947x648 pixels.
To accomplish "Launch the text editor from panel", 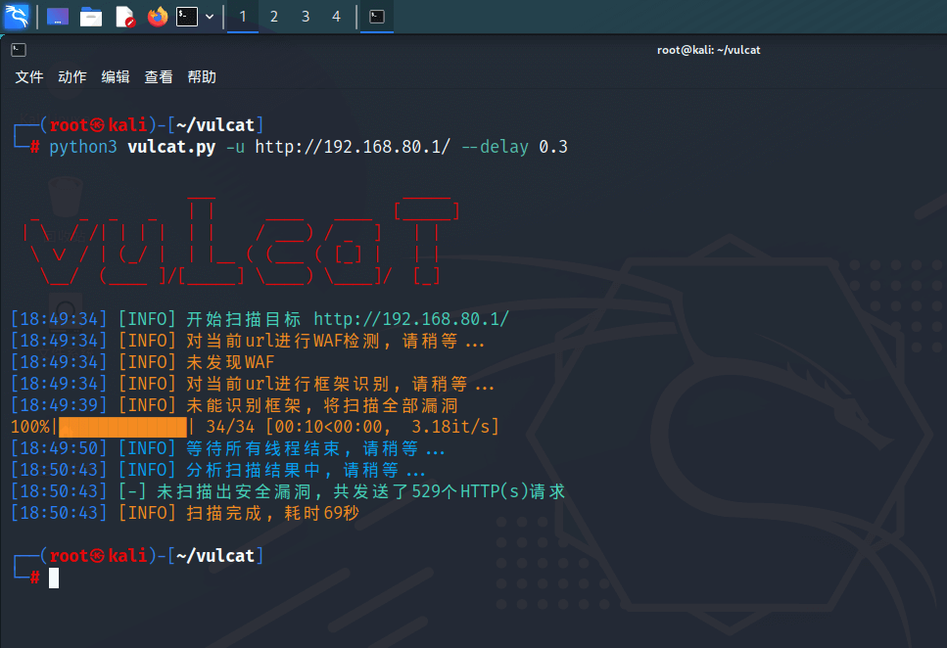I will [124, 17].
